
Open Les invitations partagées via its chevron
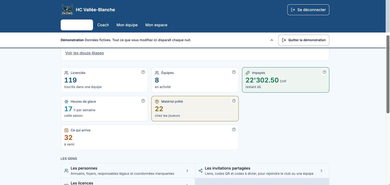(x=321, y=171)
